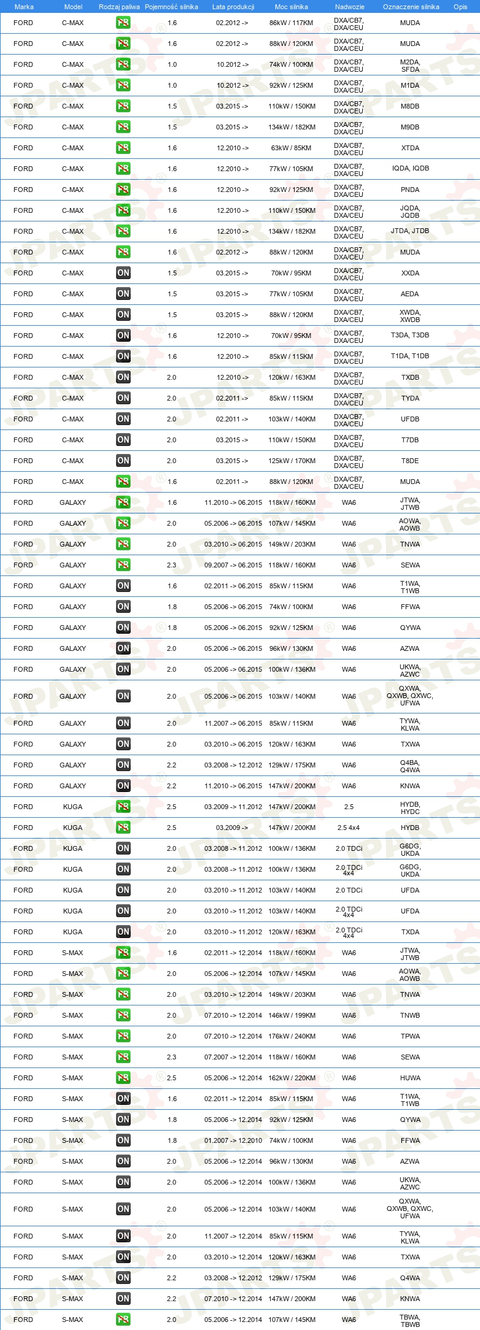Viewport: 480px width, 1330px height.
Task: Click the 01.2007 -> 12.2010 production years
Action: pos(233,1140)
